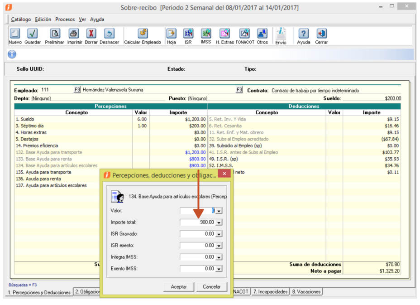
Task: Expand the Importe total dropdown arrow
Action: click(x=219, y=223)
